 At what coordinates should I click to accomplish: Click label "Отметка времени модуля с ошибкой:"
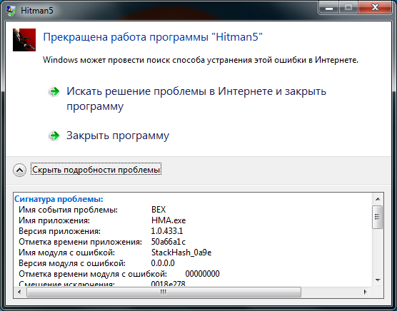tap(93, 274)
